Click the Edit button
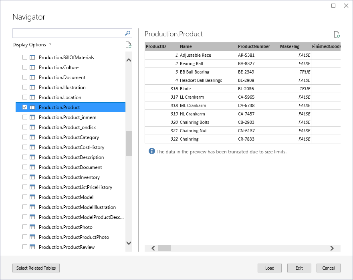353x280 pixels. (299, 268)
